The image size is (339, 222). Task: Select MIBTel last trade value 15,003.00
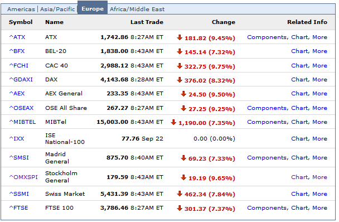click(113, 122)
